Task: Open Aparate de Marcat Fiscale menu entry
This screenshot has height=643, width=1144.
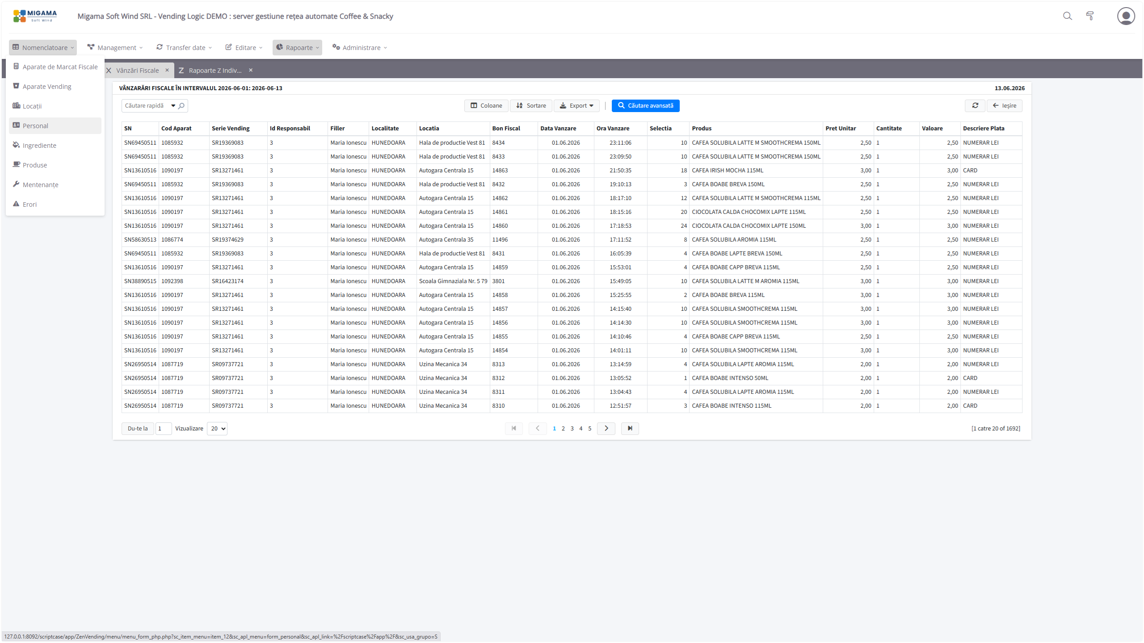Action: [x=55, y=67]
